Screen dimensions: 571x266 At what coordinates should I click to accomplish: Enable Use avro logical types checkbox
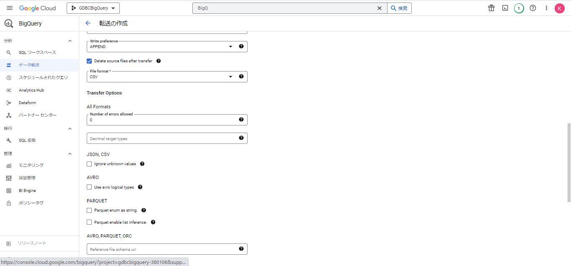coord(89,187)
